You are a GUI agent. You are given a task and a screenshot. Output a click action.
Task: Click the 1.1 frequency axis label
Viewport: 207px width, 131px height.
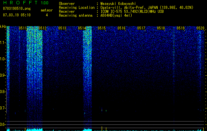point(3,43)
